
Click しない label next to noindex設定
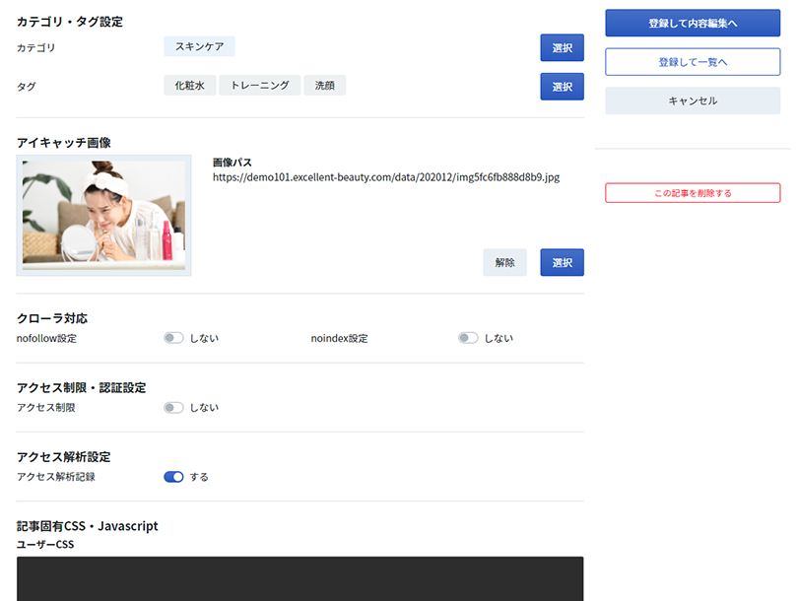tap(499, 338)
